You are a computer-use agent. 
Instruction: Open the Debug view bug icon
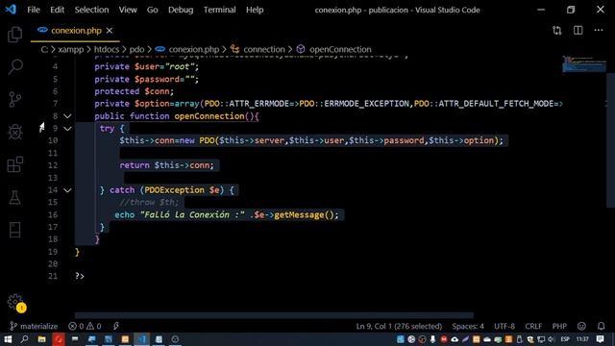click(x=15, y=132)
